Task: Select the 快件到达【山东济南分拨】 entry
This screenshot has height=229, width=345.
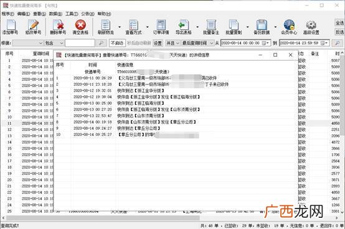Action: click(141, 115)
